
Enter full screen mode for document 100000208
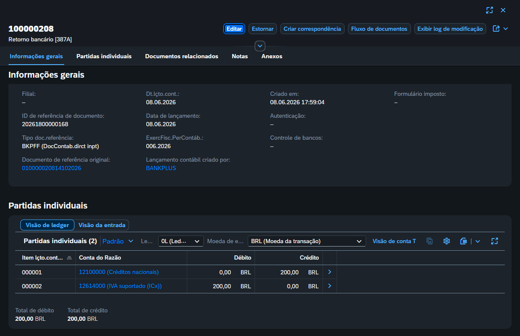[490, 10]
